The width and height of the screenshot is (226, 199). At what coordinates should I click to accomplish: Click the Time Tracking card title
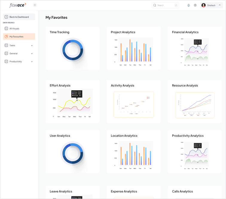(x=59, y=32)
